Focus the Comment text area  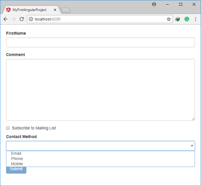pos(100,90)
